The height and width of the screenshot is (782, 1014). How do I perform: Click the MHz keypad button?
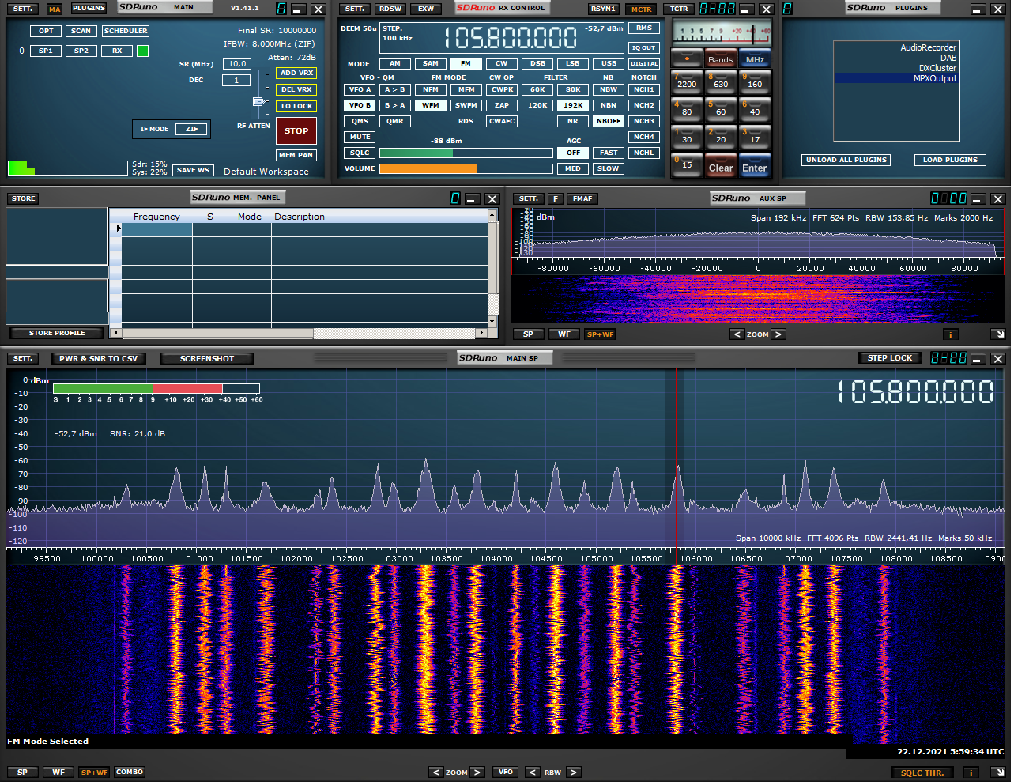pos(755,59)
